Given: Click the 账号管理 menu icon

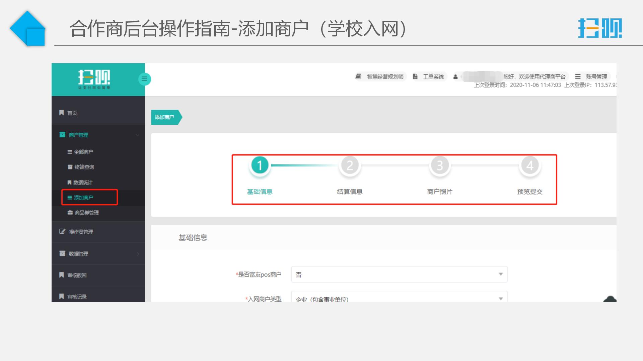Looking at the screenshot, I should click(578, 77).
